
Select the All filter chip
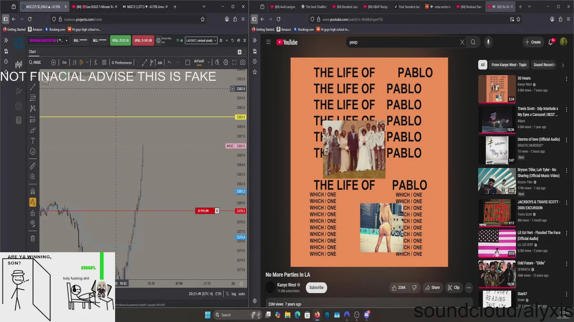[483, 65]
